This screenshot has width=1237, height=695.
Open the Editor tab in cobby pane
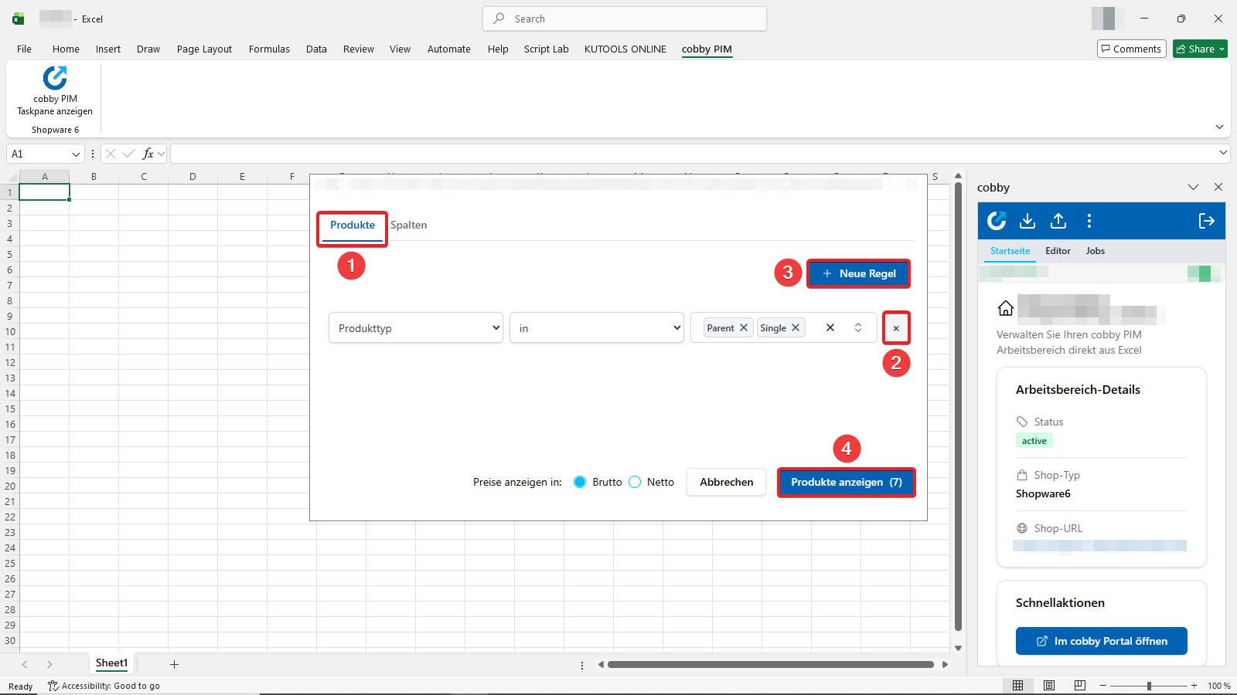pos(1058,251)
